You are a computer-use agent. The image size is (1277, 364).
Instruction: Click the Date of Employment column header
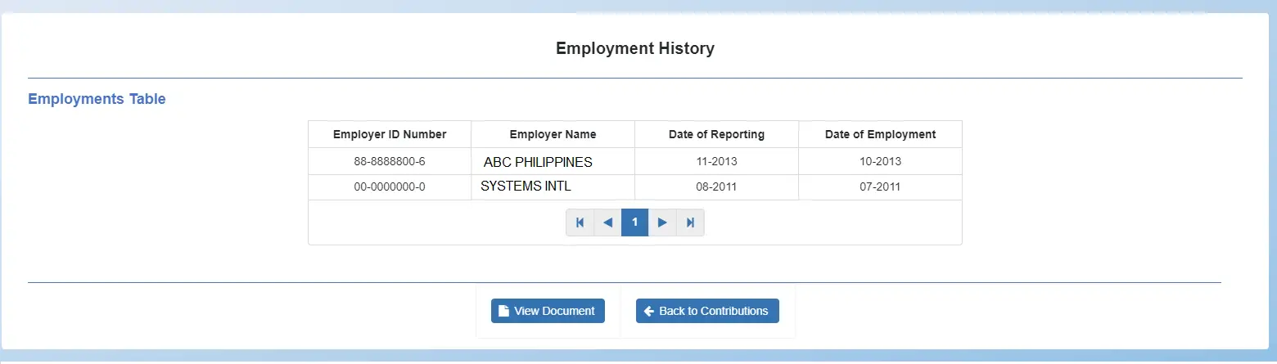(x=880, y=134)
